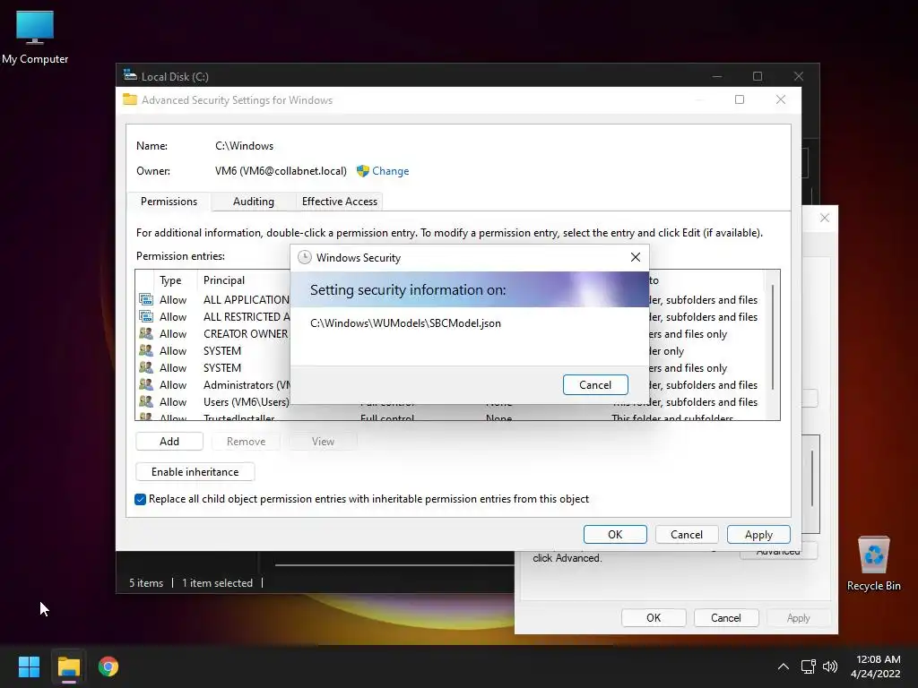
Task: Open the taskbar clock and date
Action: (877, 666)
